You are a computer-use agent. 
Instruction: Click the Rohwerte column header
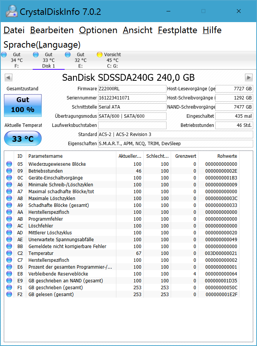pyautogui.click(x=219, y=156)
